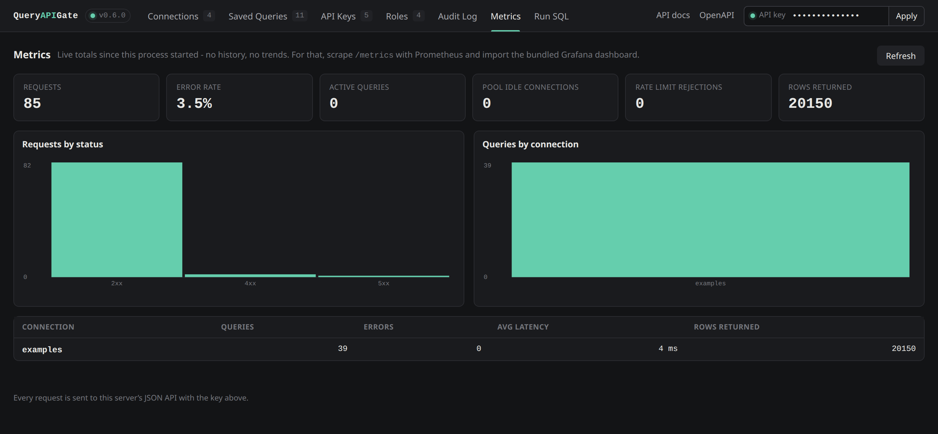Click the Avg Latency column header

tap(523, 327)
